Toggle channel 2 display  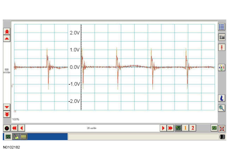click(x=193, y=128)
